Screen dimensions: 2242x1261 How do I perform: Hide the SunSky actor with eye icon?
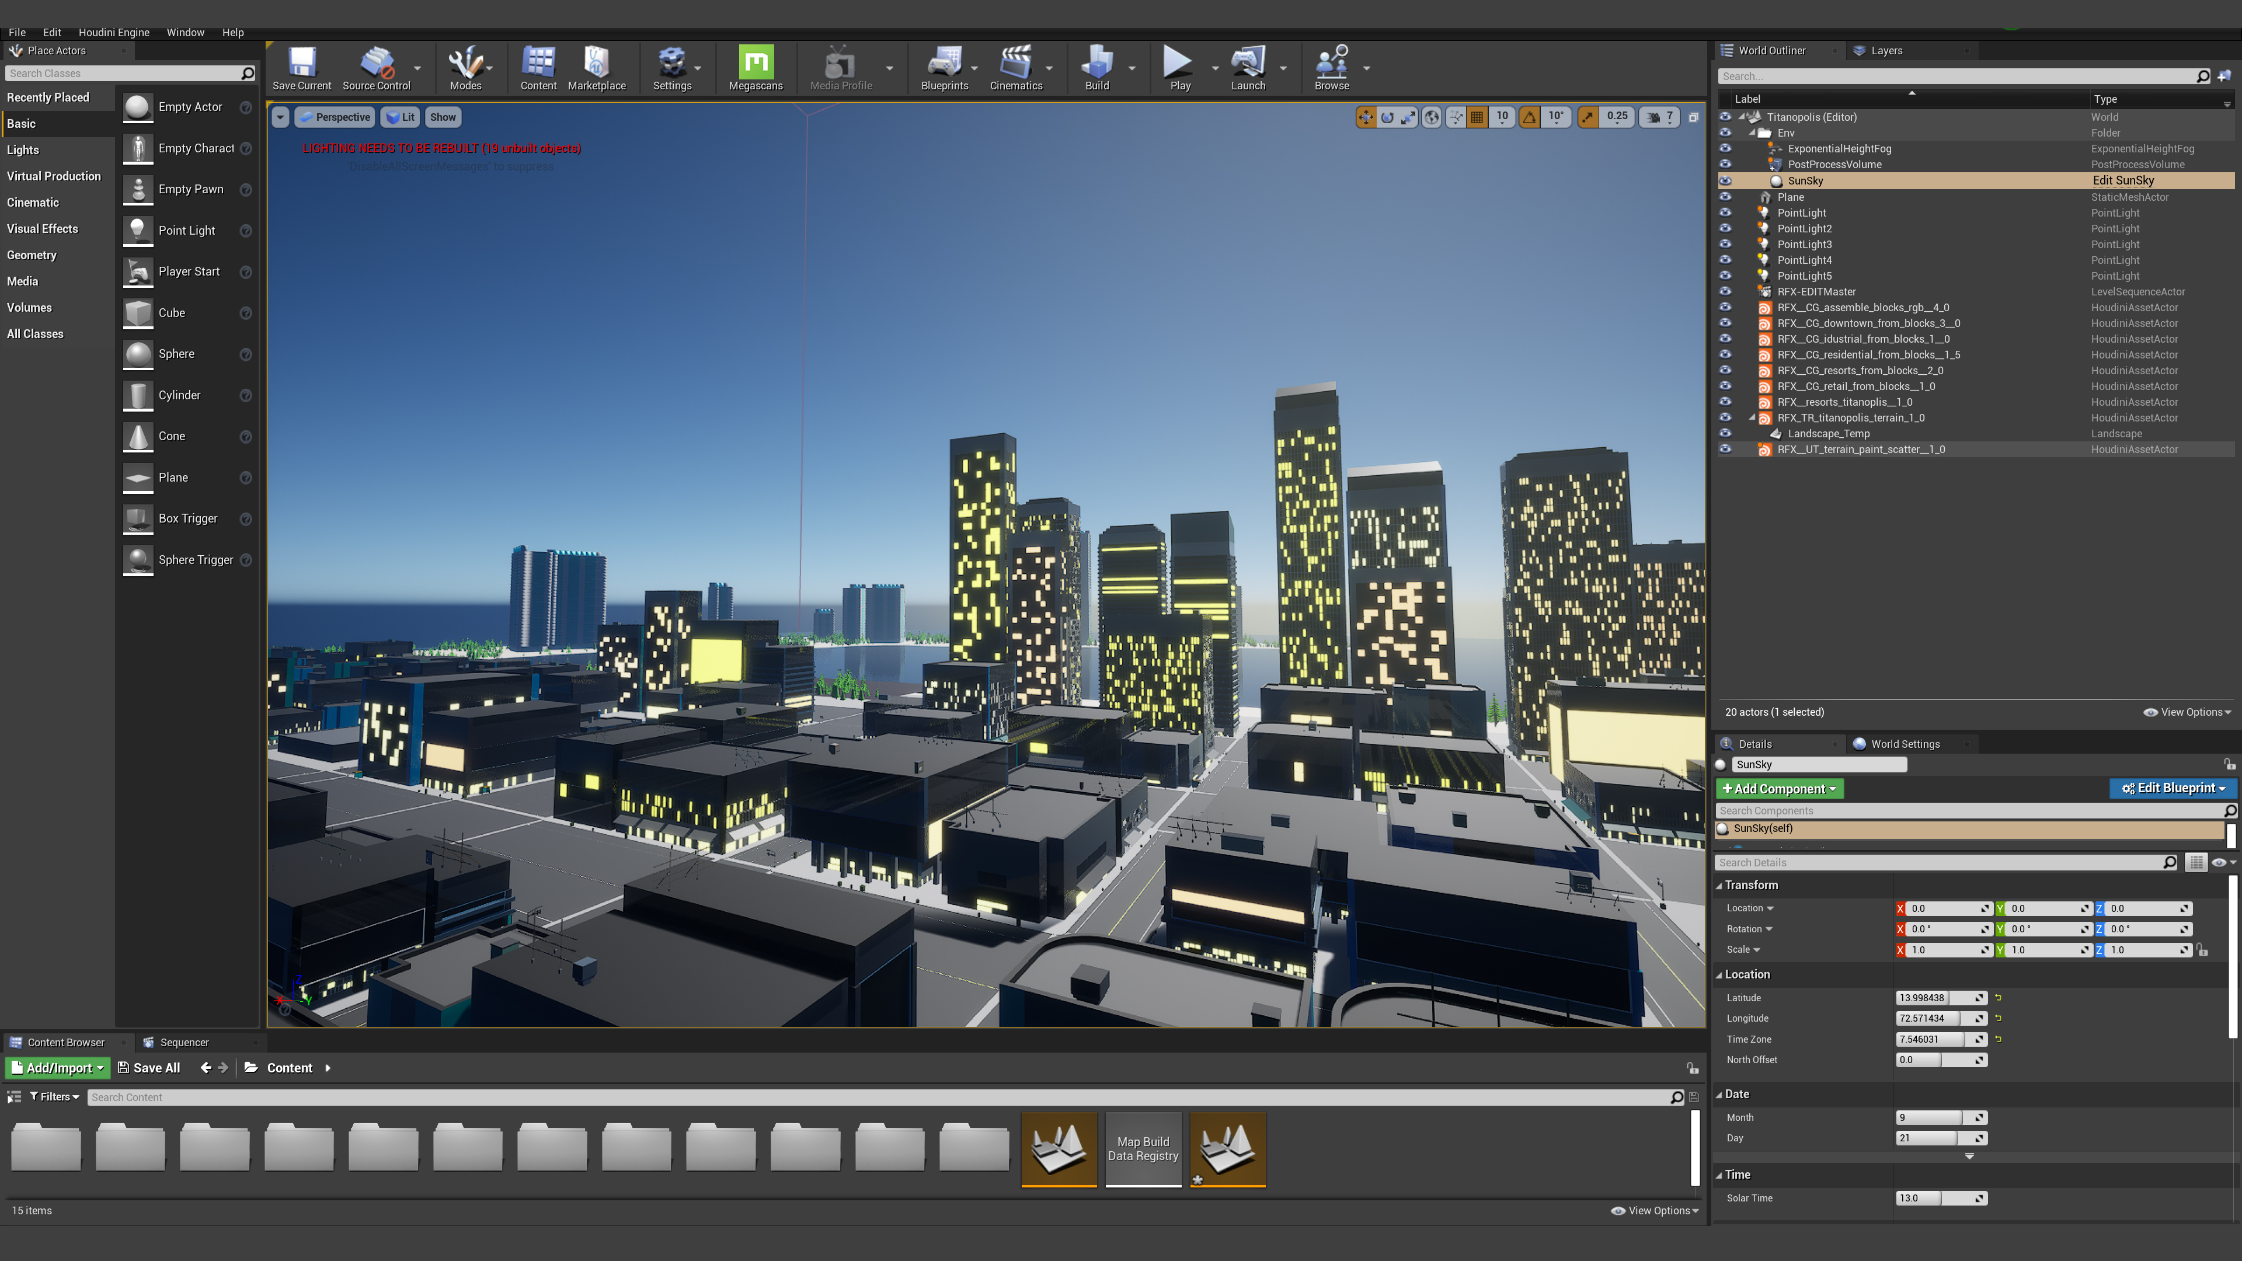tap(1726, 181)
